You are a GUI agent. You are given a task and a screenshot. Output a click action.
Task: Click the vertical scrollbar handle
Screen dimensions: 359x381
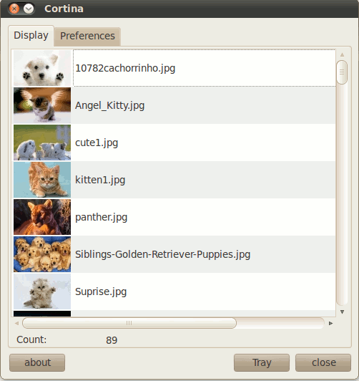point(342,72)
